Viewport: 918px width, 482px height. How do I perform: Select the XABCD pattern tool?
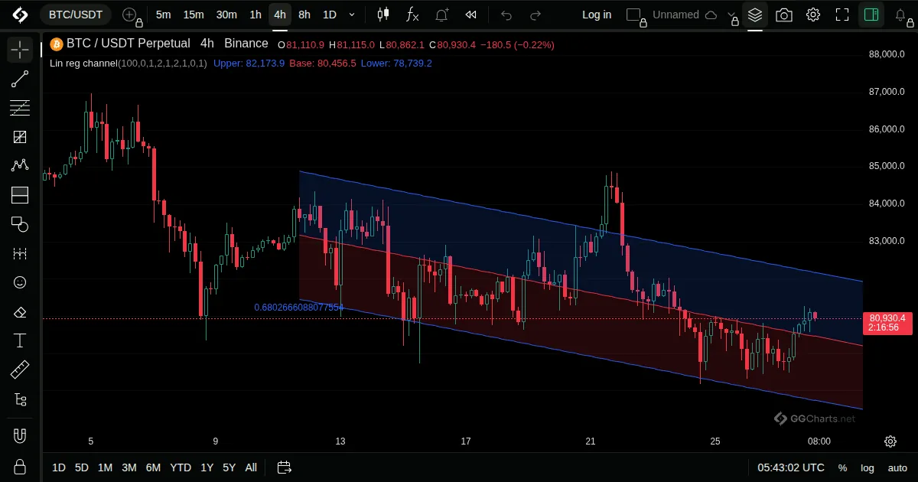(x=20, y=166)
